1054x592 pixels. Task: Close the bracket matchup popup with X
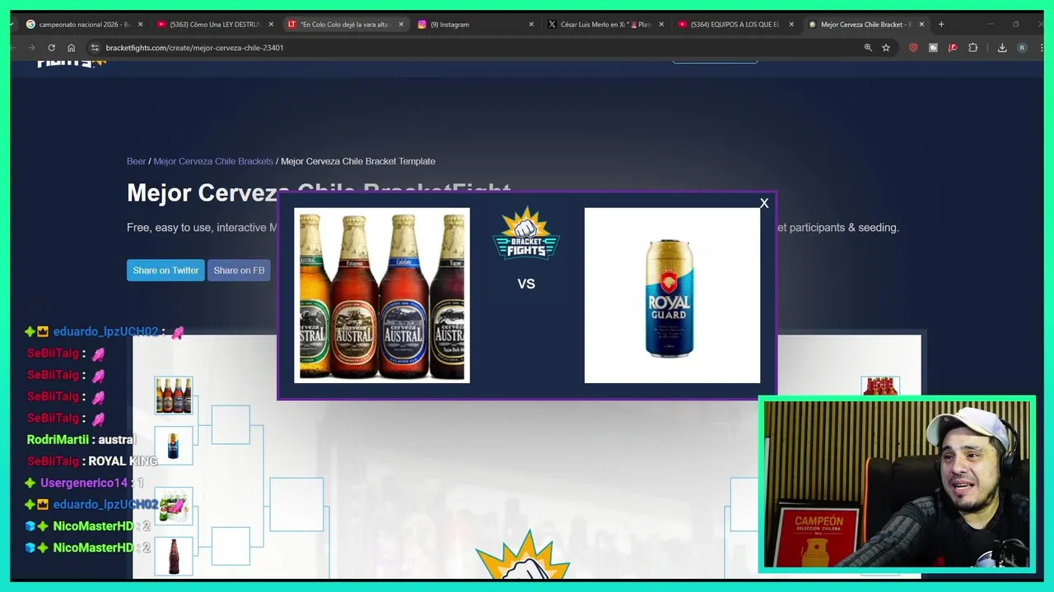(764, 203)
